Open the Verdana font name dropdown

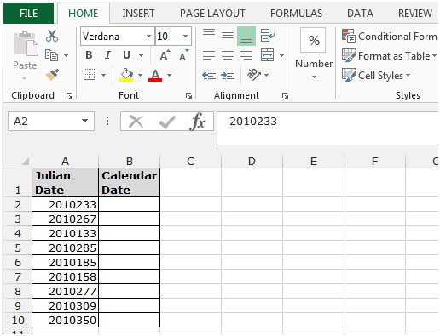148,37
